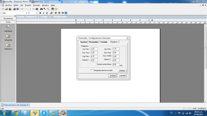The width and height of the screenshot is (207, 116).
Task: Paste from clipboard toolbar icon
Action: coord(37,9)
